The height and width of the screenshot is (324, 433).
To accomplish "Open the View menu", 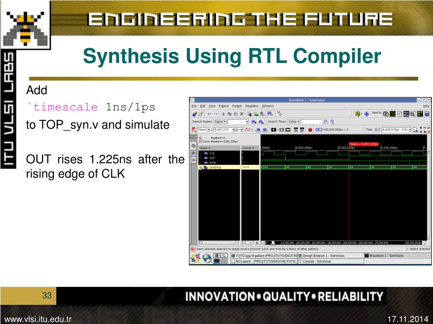I will tap(212, 106).
